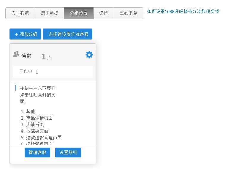Click the 管理客服 button

(x=37, y=152)
